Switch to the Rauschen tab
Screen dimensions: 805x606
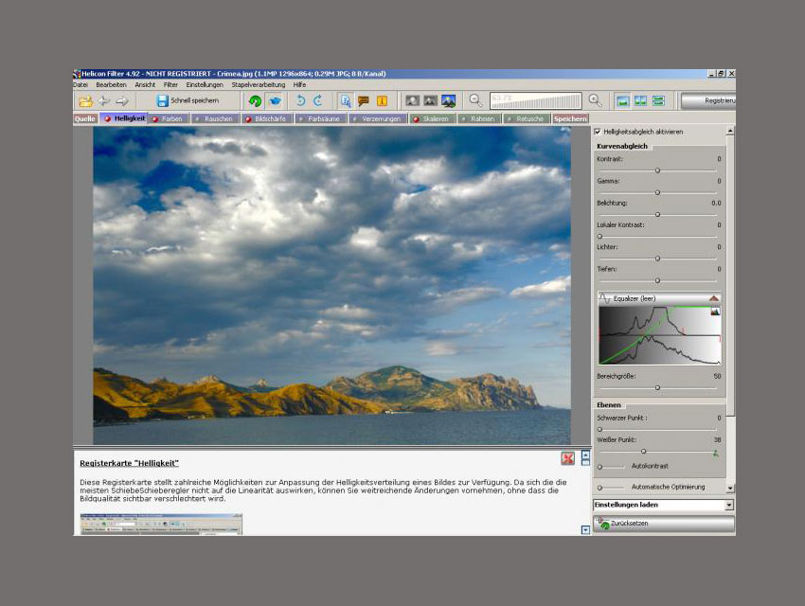point(215,119)
